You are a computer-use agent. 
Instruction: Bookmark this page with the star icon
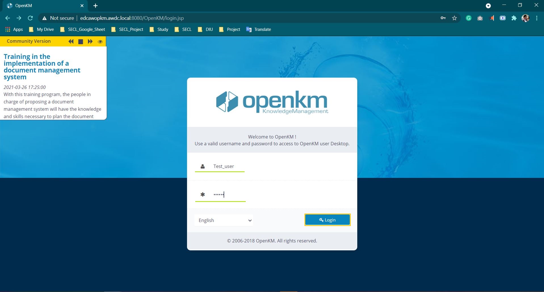454,18
